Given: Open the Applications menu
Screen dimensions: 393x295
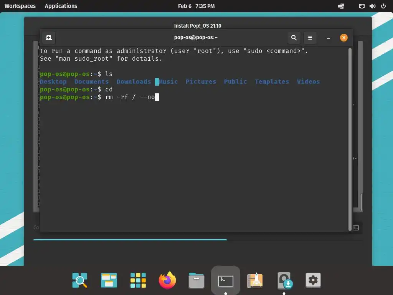Looking at the screenshot, I should (x=61, y=6).
